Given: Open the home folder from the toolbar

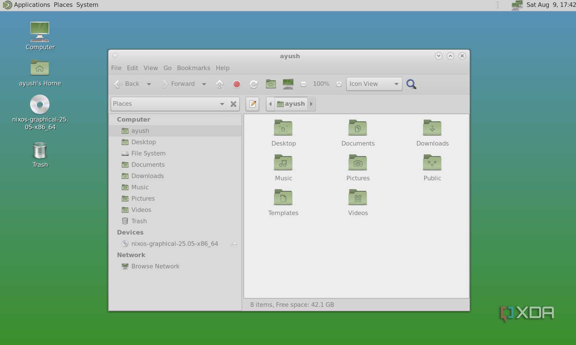Looking at the screenshot, I should 271,84.
